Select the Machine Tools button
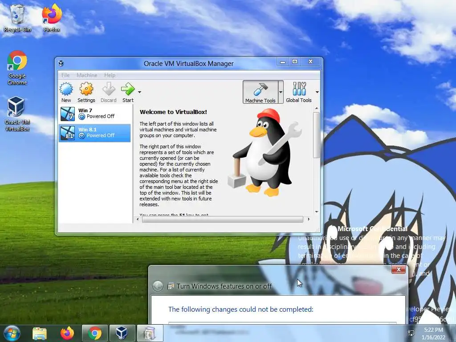The image size is (456, 342). coord(260,92)
